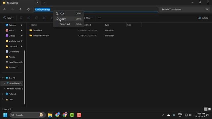Unpin Music using its pin icon
This screenshot has width=212, height=119.
[22, 30]
